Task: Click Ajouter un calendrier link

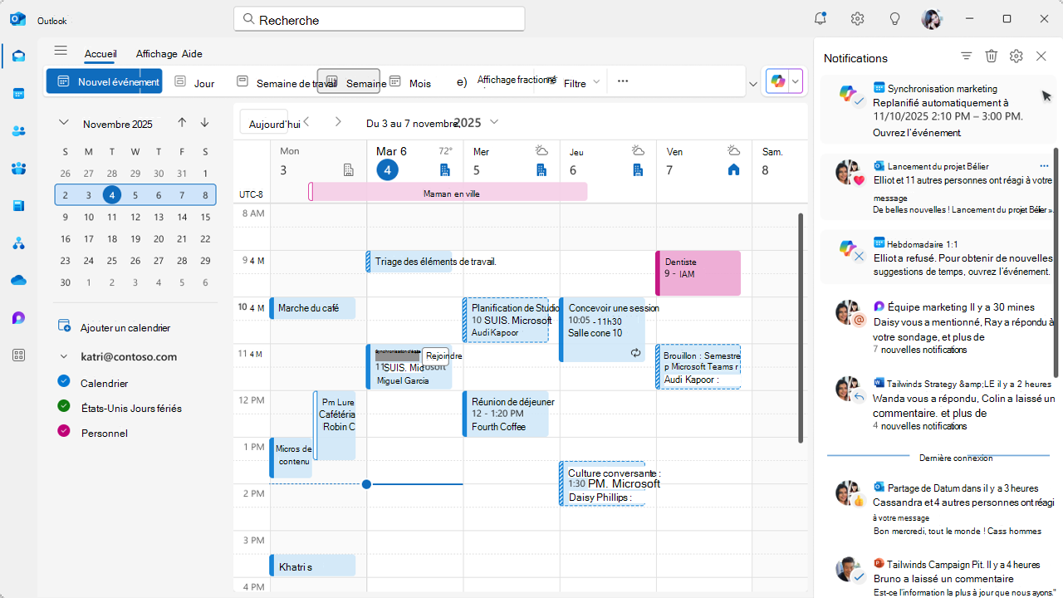Action: (125, 327)
